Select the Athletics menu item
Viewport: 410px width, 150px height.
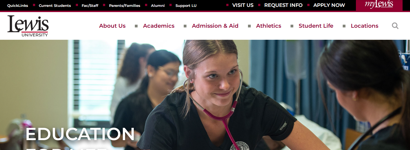click(x=269, y=26)
